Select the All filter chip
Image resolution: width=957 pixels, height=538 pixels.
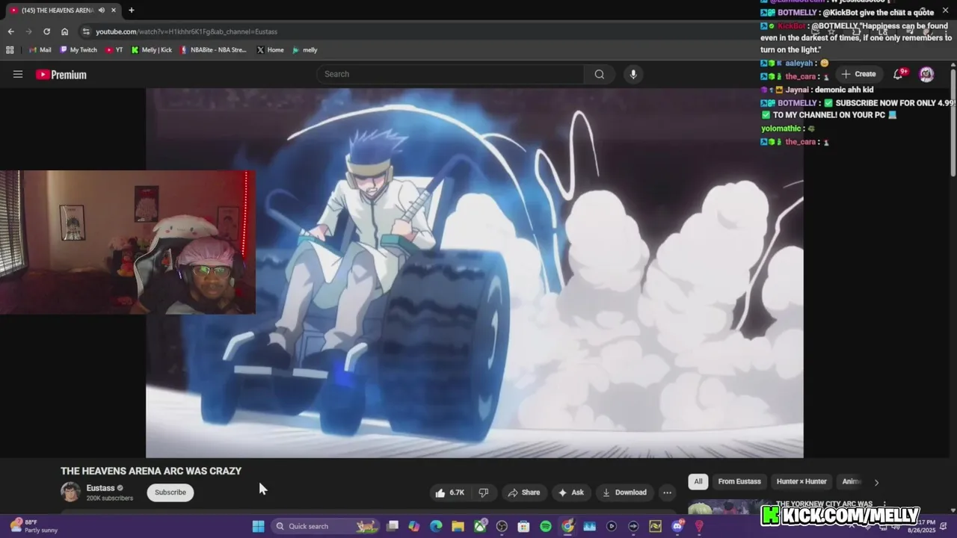tap(698, 482)
